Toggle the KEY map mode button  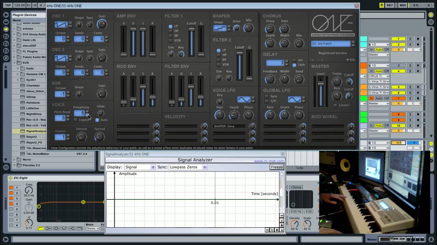tap(390, 5)
